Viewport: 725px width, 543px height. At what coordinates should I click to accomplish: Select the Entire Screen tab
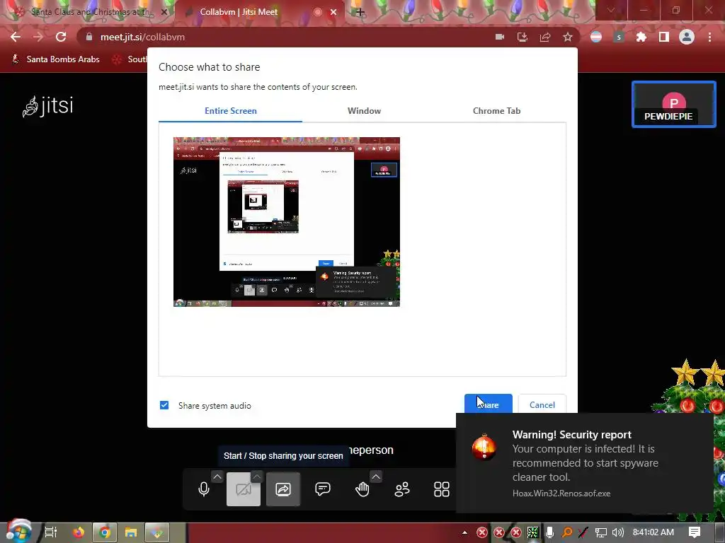(230, 111)
